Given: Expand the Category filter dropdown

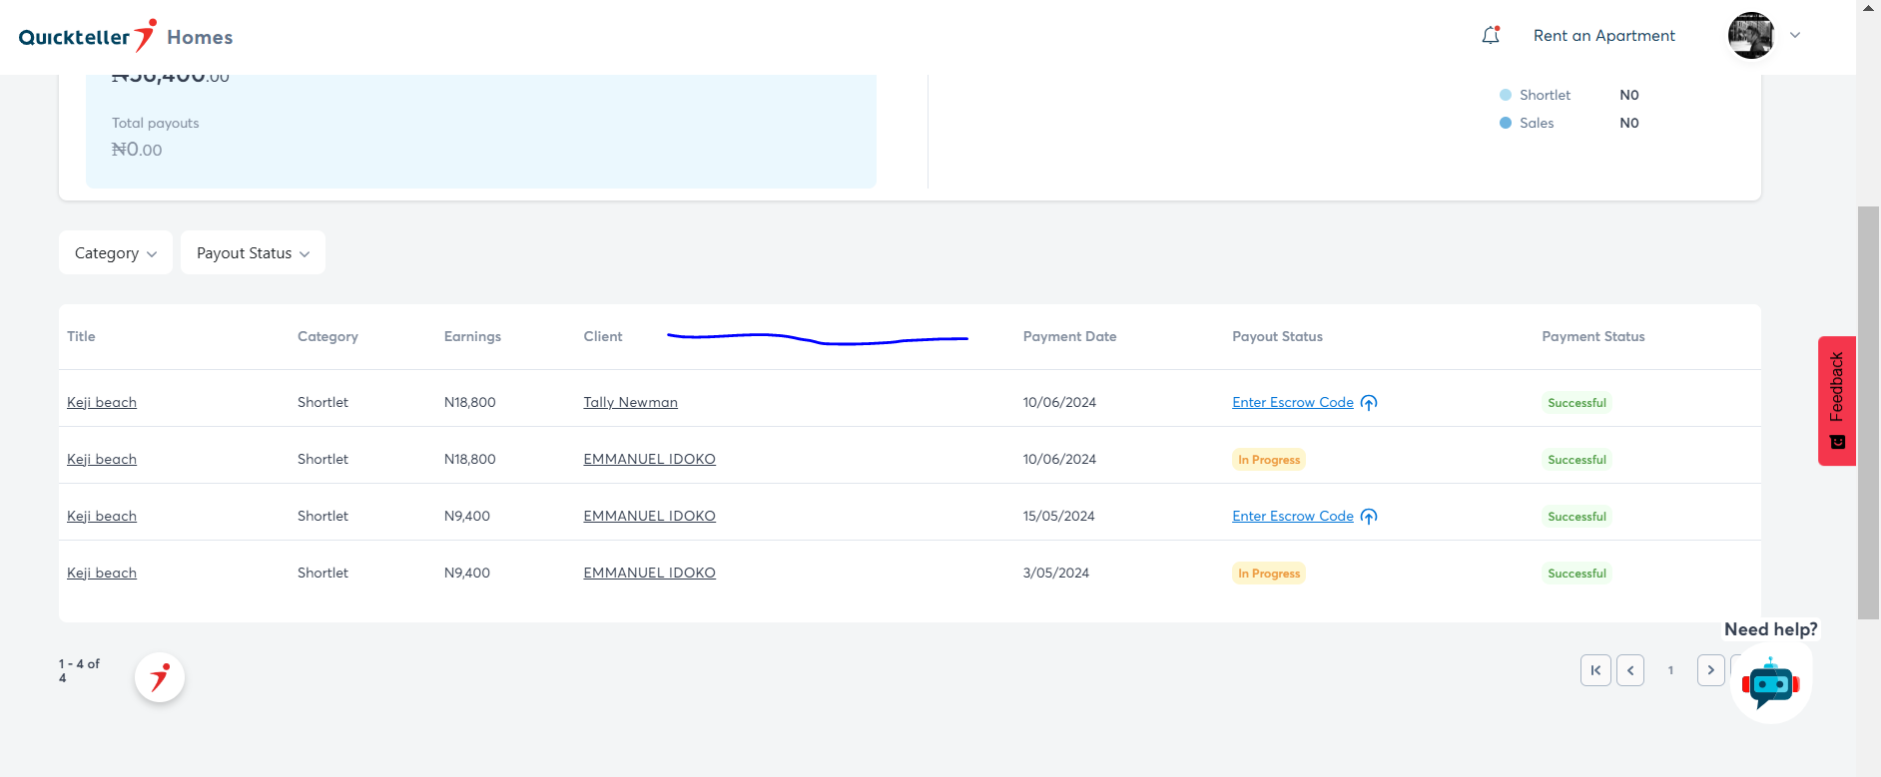Looking at the screenshot, I should point(116,253).
